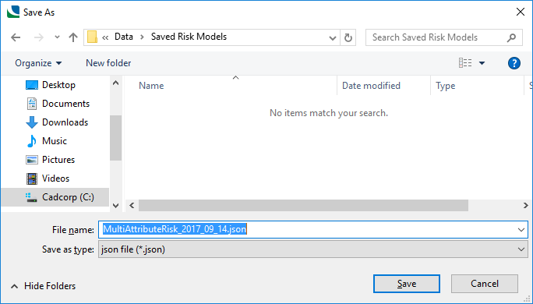Click the Save button
Image resolution: width=533 pixels, height=304 pixels.
coord(407,284)
